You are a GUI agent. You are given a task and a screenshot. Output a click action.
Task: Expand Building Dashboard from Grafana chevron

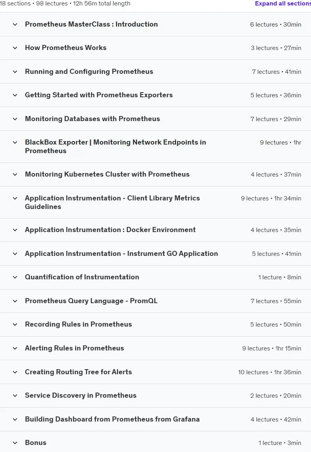coord(15,420)
